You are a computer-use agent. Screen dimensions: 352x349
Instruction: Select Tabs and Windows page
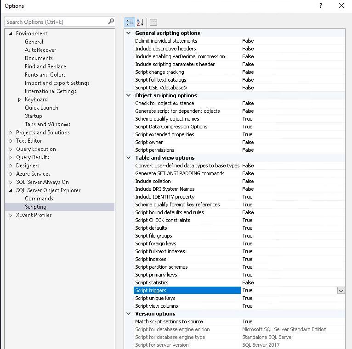pos(47,124)
